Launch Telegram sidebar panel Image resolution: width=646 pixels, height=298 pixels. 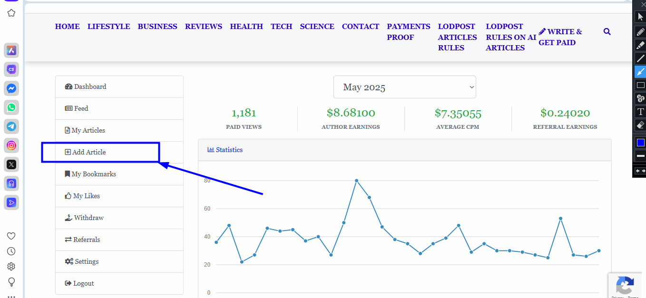(x=11, y=126)
